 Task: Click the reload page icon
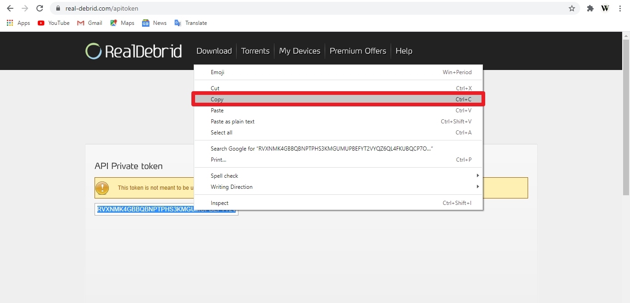tap(40, 8)
